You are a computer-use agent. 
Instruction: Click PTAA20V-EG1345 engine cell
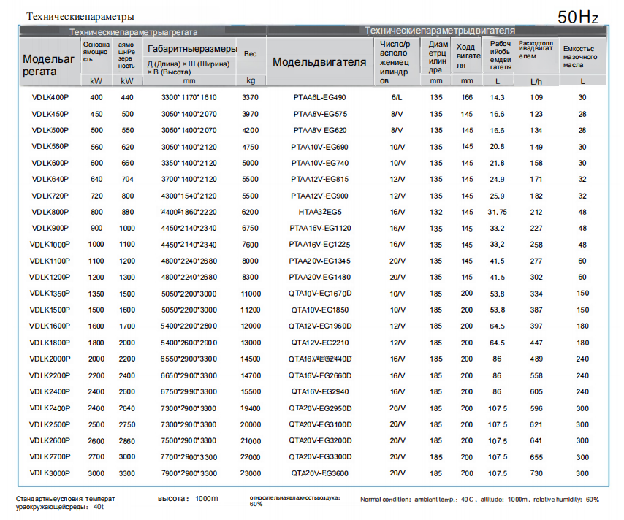pyautogui.click(x=319, y=261)
